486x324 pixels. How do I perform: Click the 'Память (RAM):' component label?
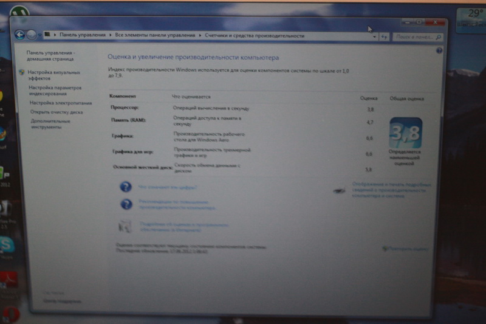[129, 120]
